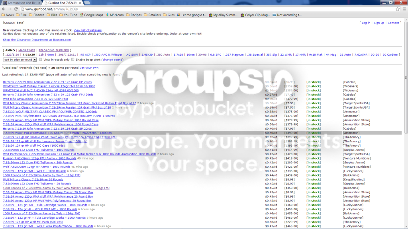Open the Recipes bookmark folder
The width and height of the screenshot is (408, 229).
coord(134,15)
